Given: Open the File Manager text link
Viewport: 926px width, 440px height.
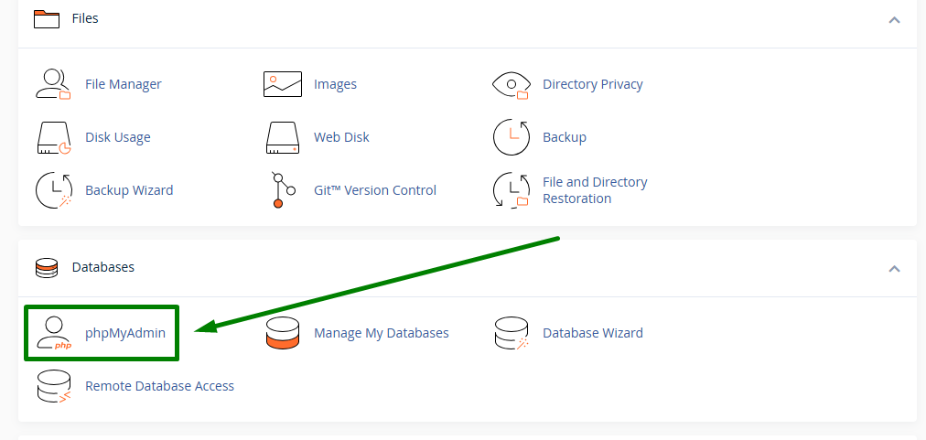Looking at the screenshot, I should (123, 84).
